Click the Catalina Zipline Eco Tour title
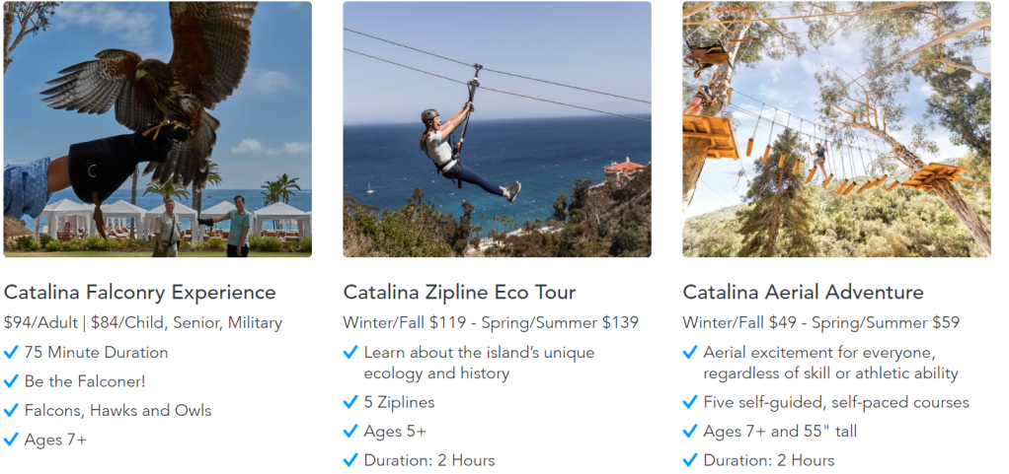The width and height of the screenshot is (1009, 474). tap(459, 293)
